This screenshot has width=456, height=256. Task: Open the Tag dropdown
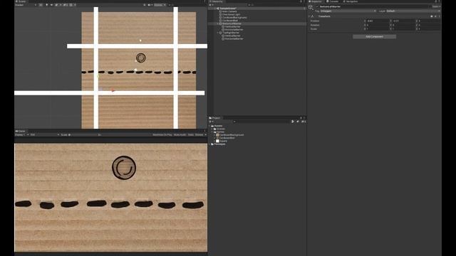[x=348, y=11]
